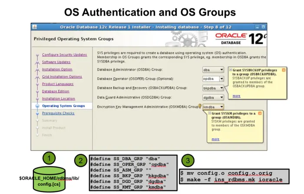Image resolution: width=304 pixels, height=194 pixels.
Task: Close the SYSBACKUP privileges tooltip
Action: point(284,70)
